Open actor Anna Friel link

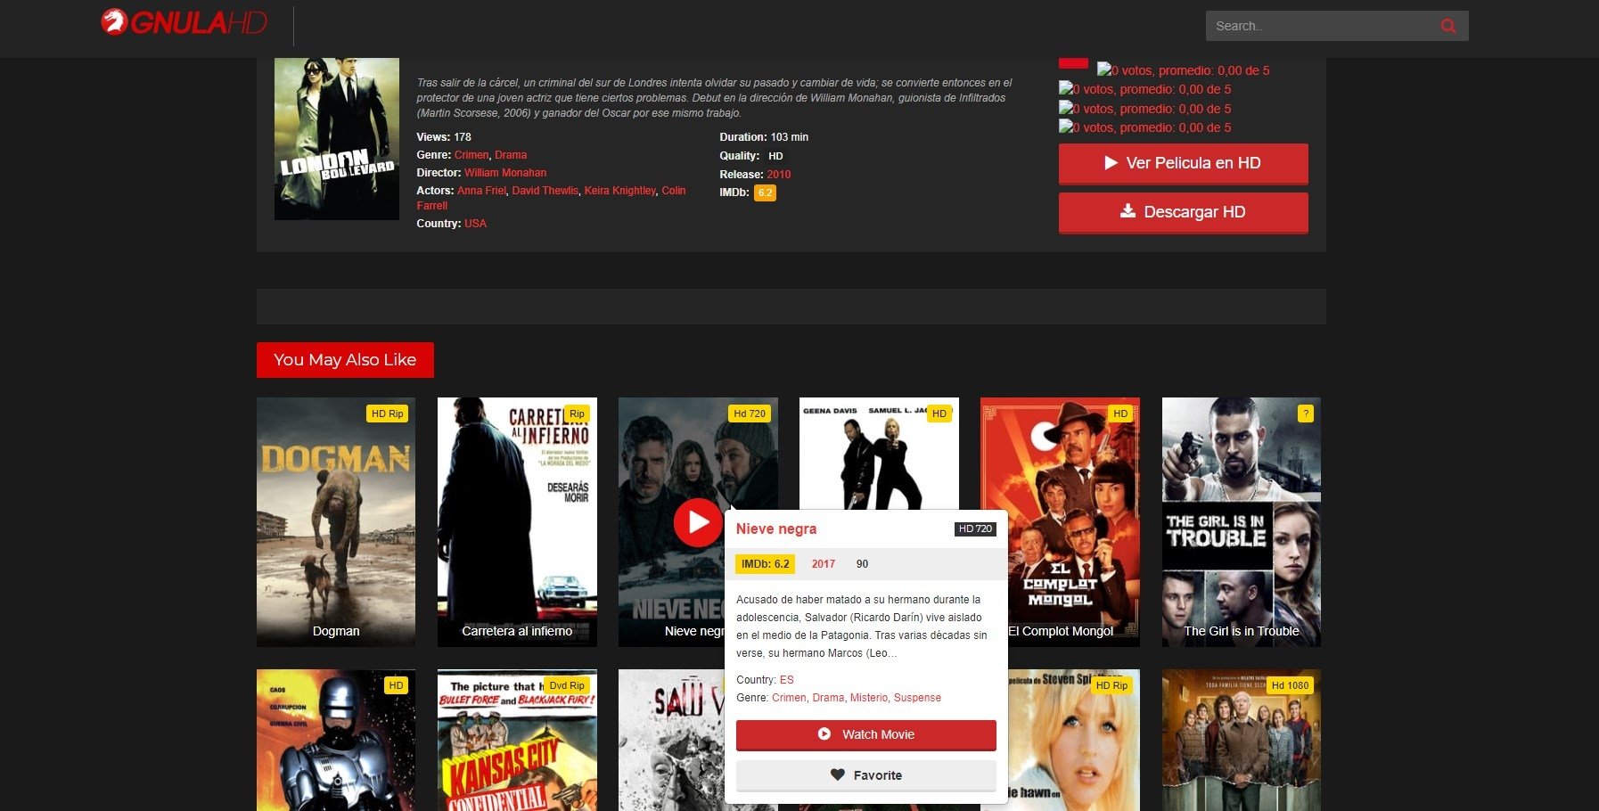[481, 191]
